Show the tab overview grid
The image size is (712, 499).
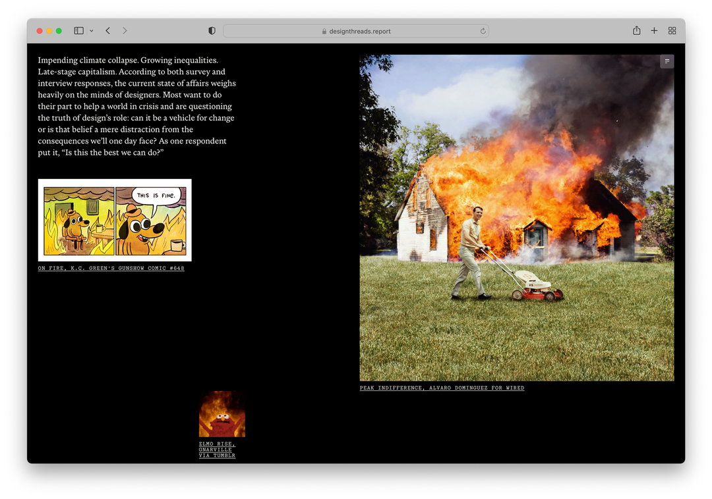pos(672,30)
